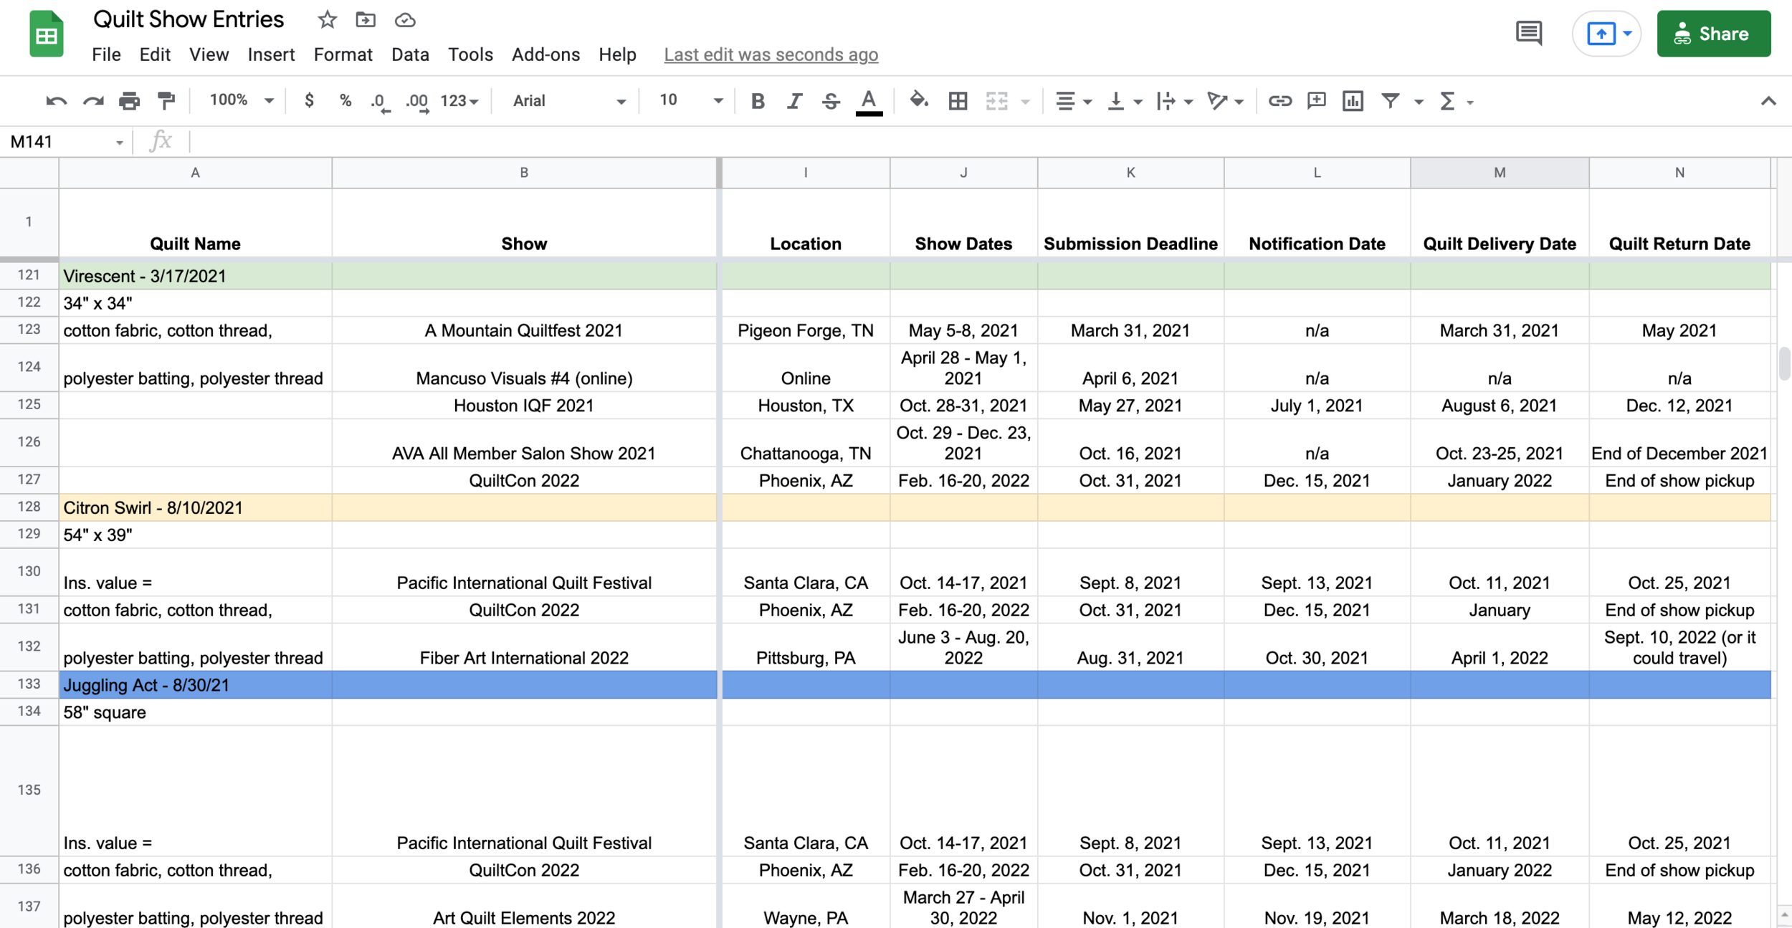This screenshot has height=928, width=1792.
Task: Select the Paint format tool
Action: pyautogui.click(x=166, y=101)
